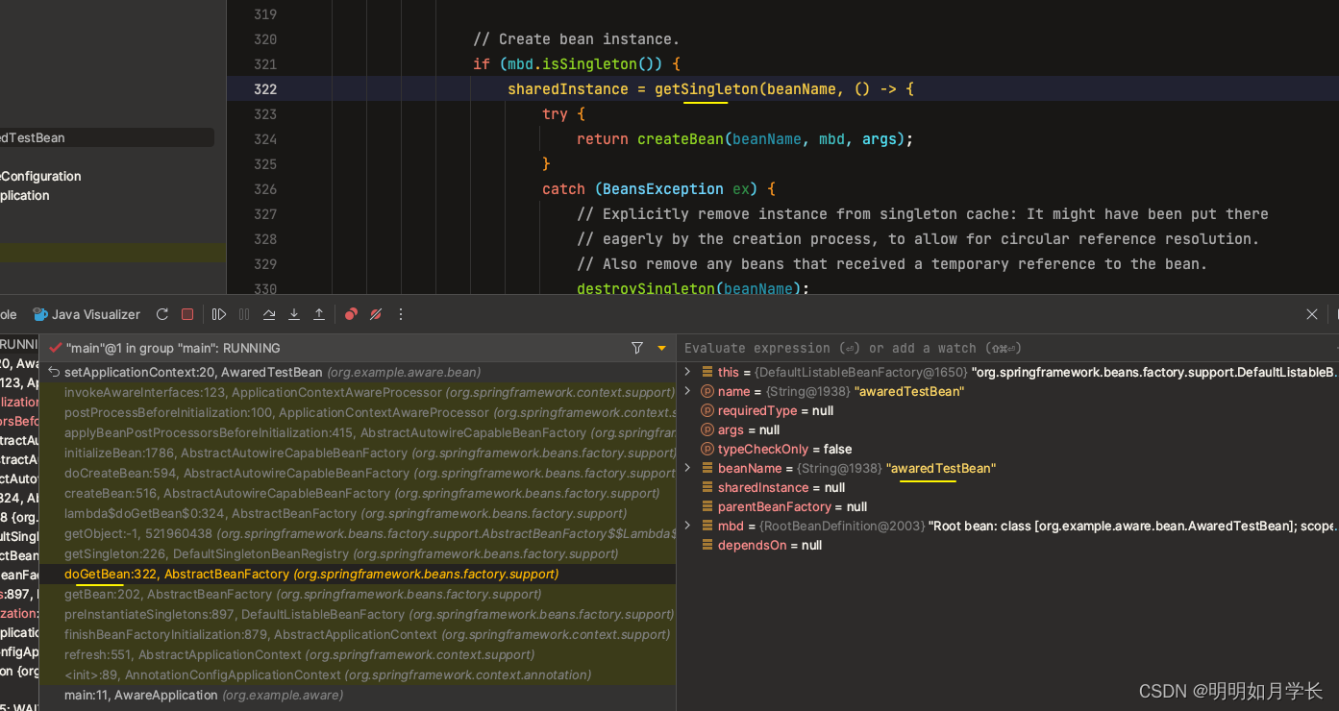This screenshot has height=711, width=1339.
Task: Open the vertical ellipsis debugger options menu
Action: click(400, 314)
